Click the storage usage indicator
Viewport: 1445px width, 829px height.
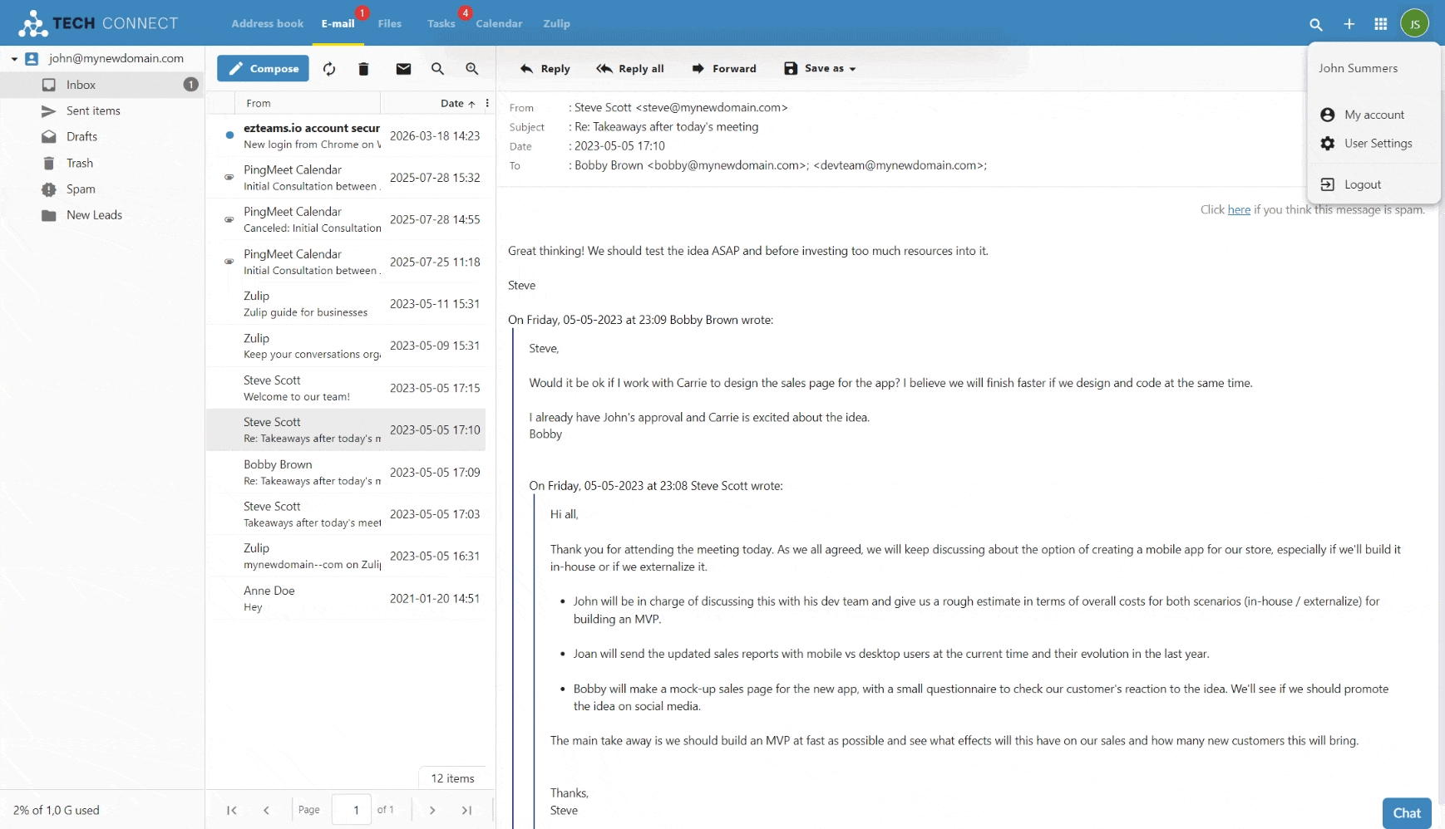(x=56, y=810)
